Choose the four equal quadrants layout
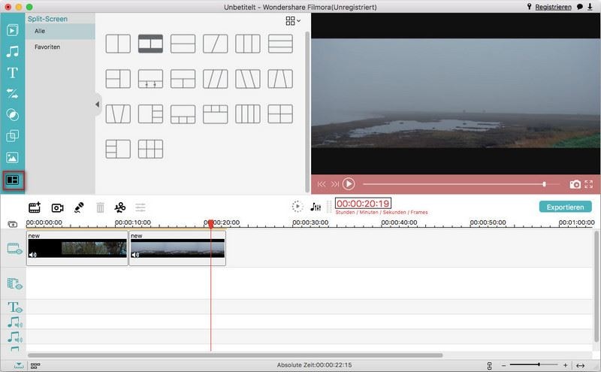 point(280,114)
